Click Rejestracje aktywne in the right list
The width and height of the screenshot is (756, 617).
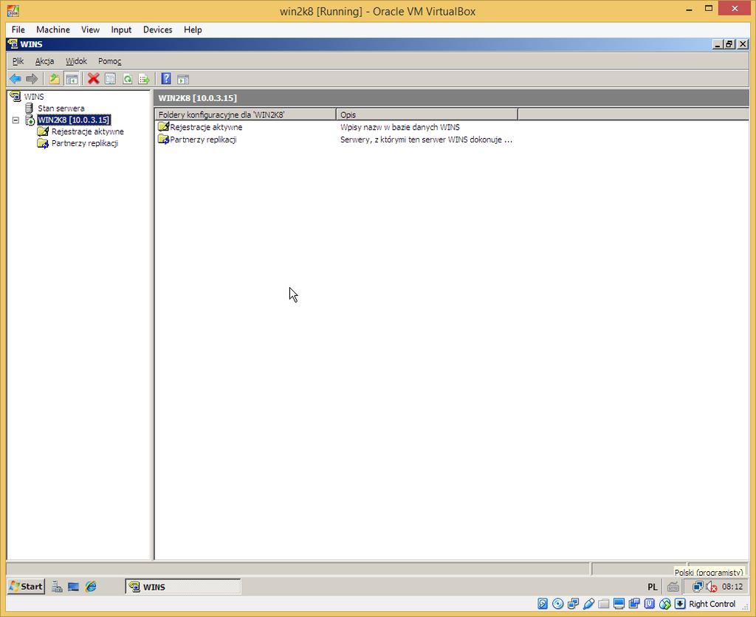pos(206,127)
